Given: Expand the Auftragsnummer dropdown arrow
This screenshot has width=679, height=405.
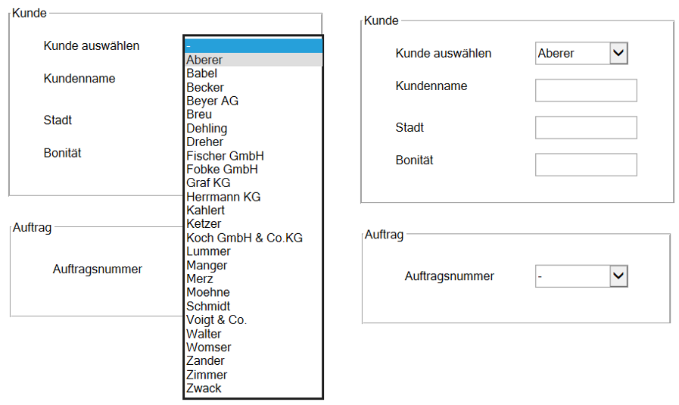Looking at the screenshot, I should 618,276.
